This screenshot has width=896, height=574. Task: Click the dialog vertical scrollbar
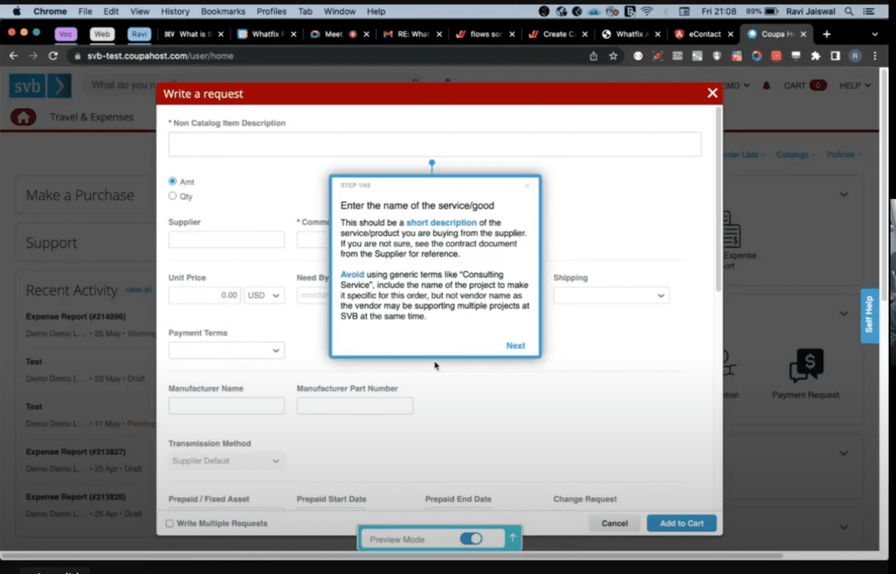pyautogui.click(x=718, y=200)
